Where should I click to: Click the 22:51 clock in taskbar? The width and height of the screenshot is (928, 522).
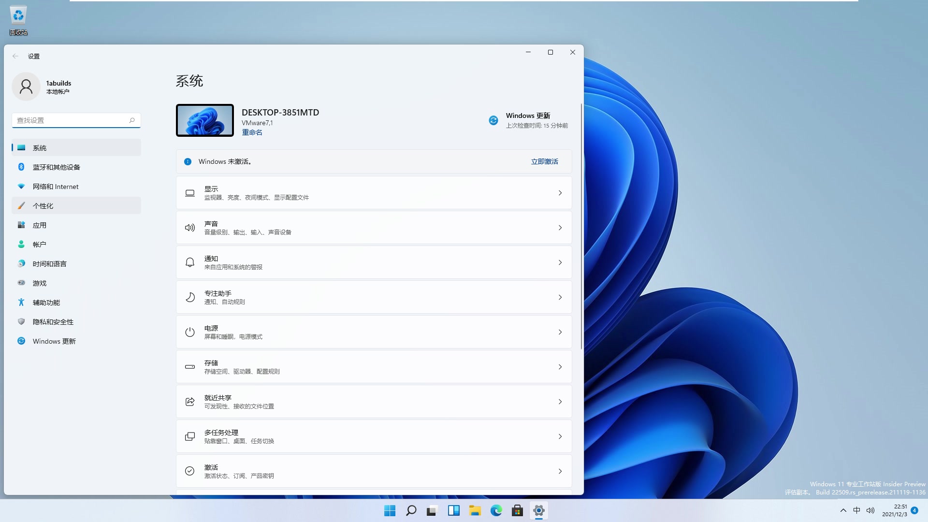pos(895,510)
